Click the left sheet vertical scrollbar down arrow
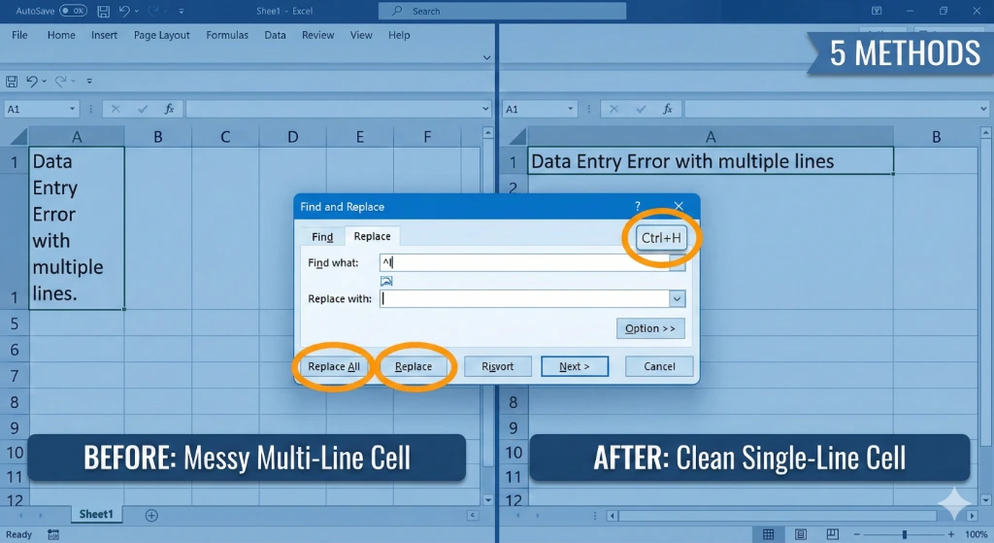The width and height of the screenshot is (994, 543). 487,500
